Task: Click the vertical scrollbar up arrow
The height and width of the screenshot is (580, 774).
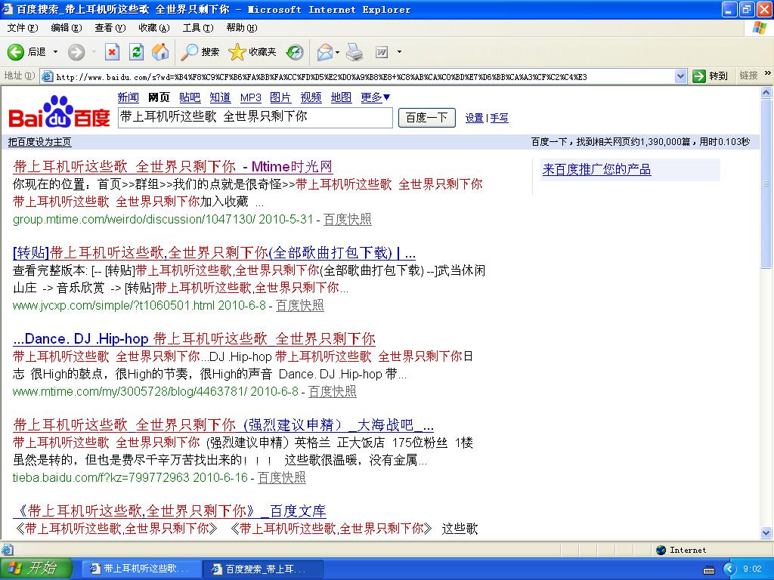Action: point(766,92)
